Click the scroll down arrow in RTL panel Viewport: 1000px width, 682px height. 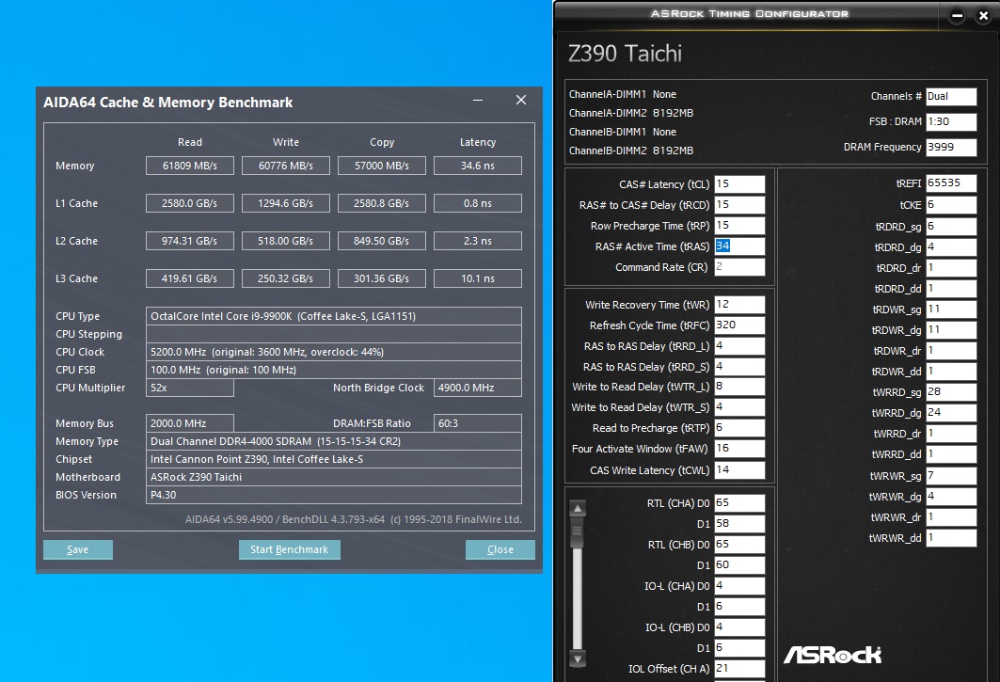(578, 659)
